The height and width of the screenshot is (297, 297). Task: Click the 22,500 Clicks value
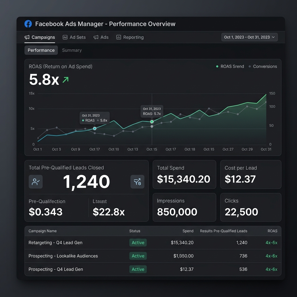tap(241, 212)
